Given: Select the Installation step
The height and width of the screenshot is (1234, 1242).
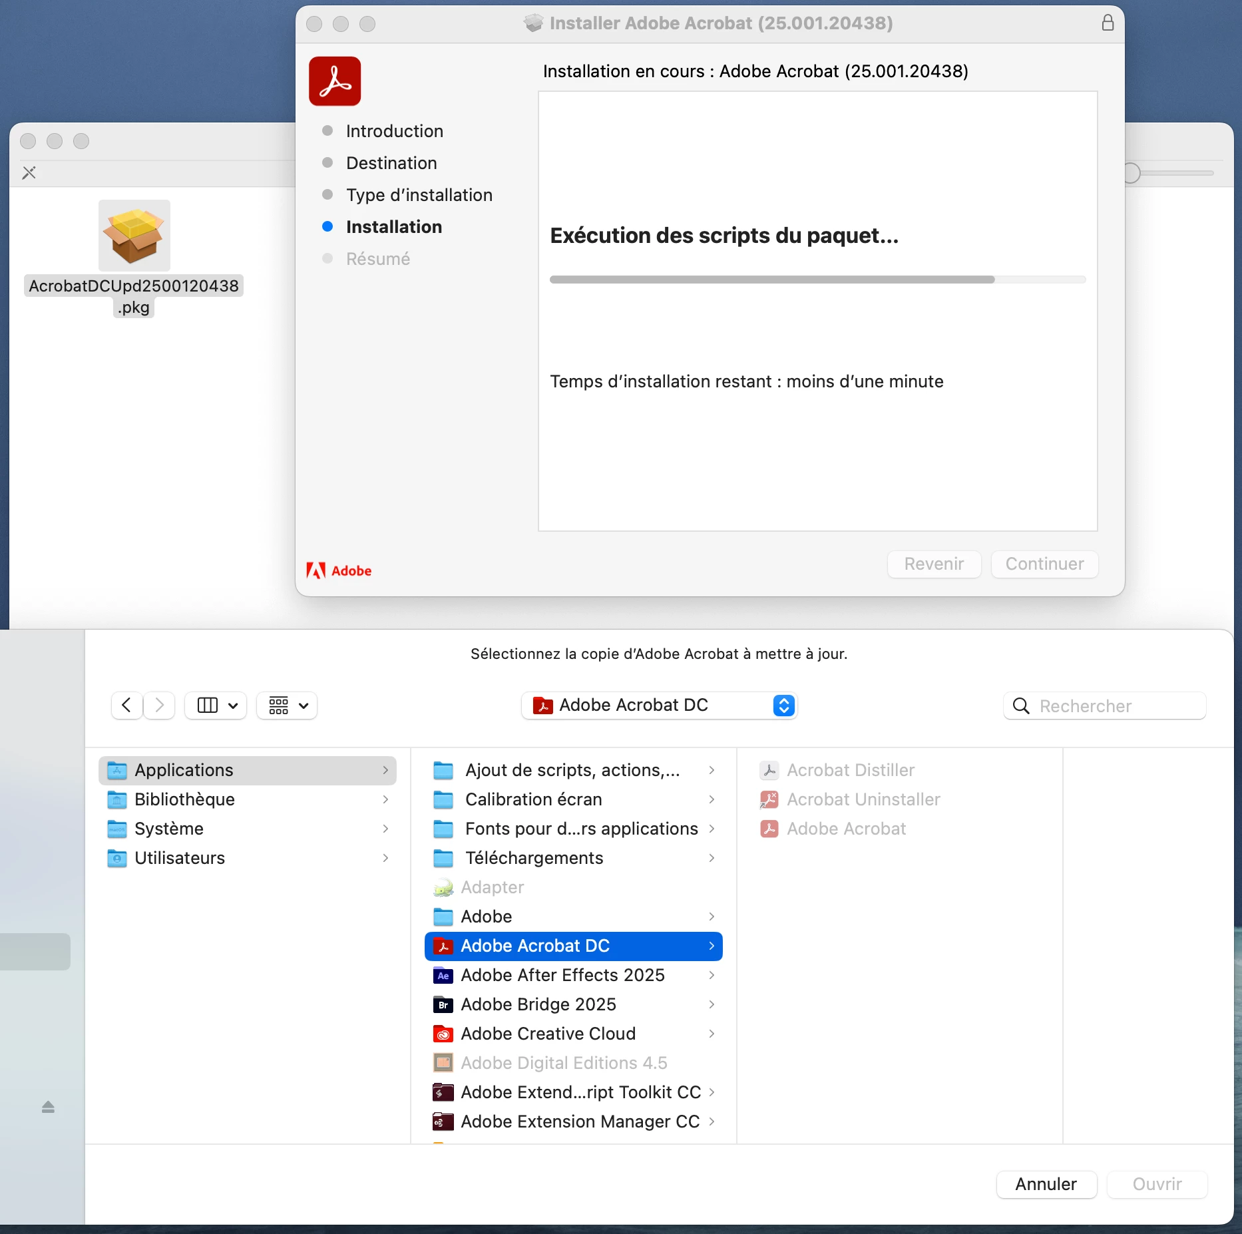Looking at the screenshot, I should 393,227.
